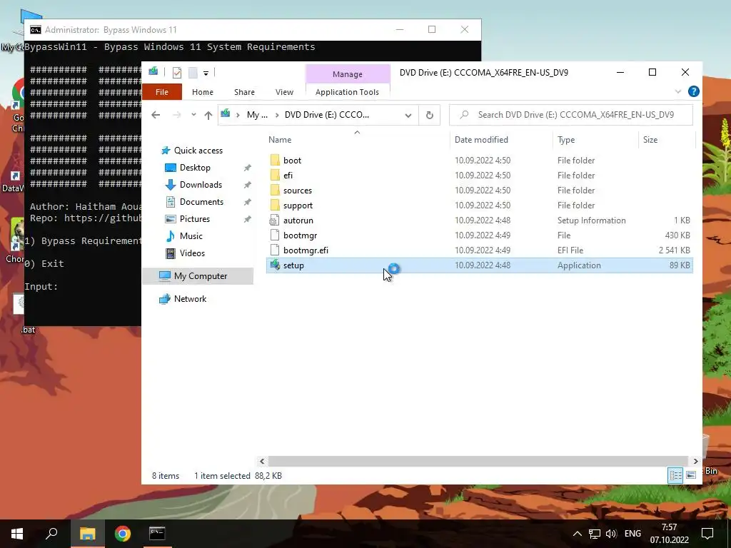731x548 pixels.
Task: Click the 'My ...' breadcrumb in address bar
Action: tap(257, 115)
